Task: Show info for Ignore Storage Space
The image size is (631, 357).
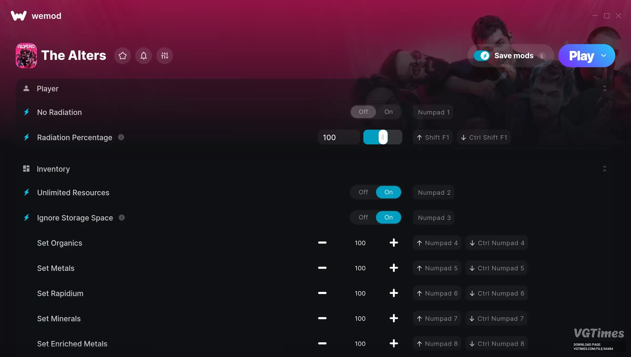Action: [122, 218]
